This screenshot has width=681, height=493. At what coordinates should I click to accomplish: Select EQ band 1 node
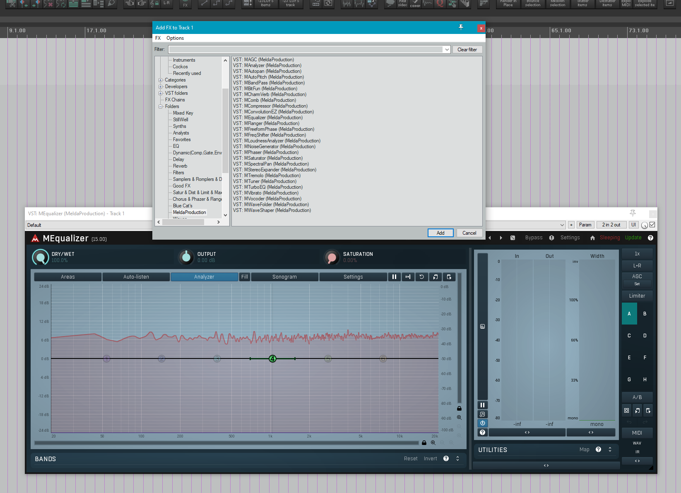[x=106, y=358]
